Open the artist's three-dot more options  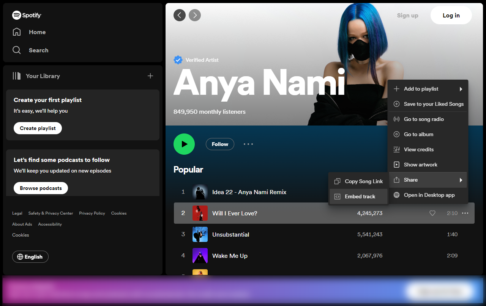(248, 144)
